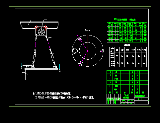Click the A—A section label

coord(87,30)
